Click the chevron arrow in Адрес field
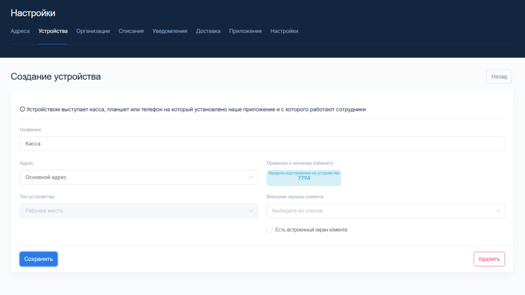This screenshot has height=295, width=525. [251, 177]
